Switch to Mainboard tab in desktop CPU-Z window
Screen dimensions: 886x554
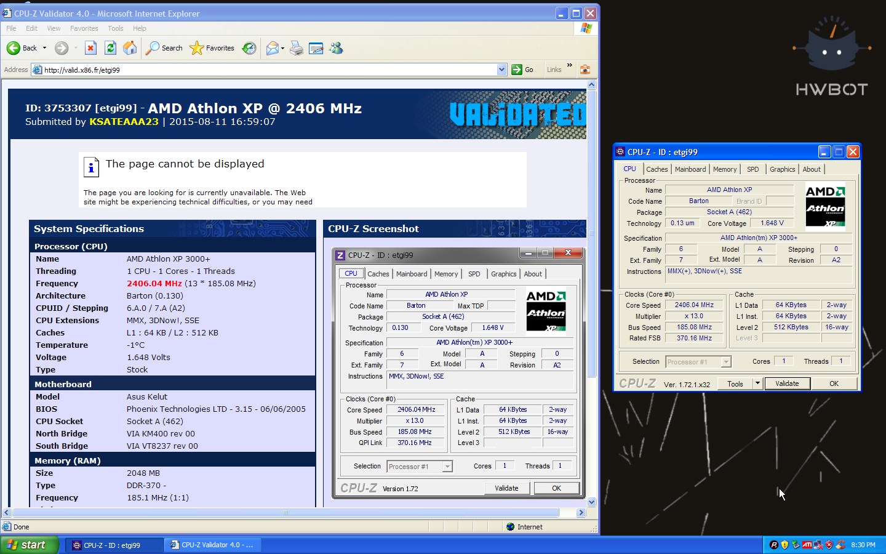(690, 169)
